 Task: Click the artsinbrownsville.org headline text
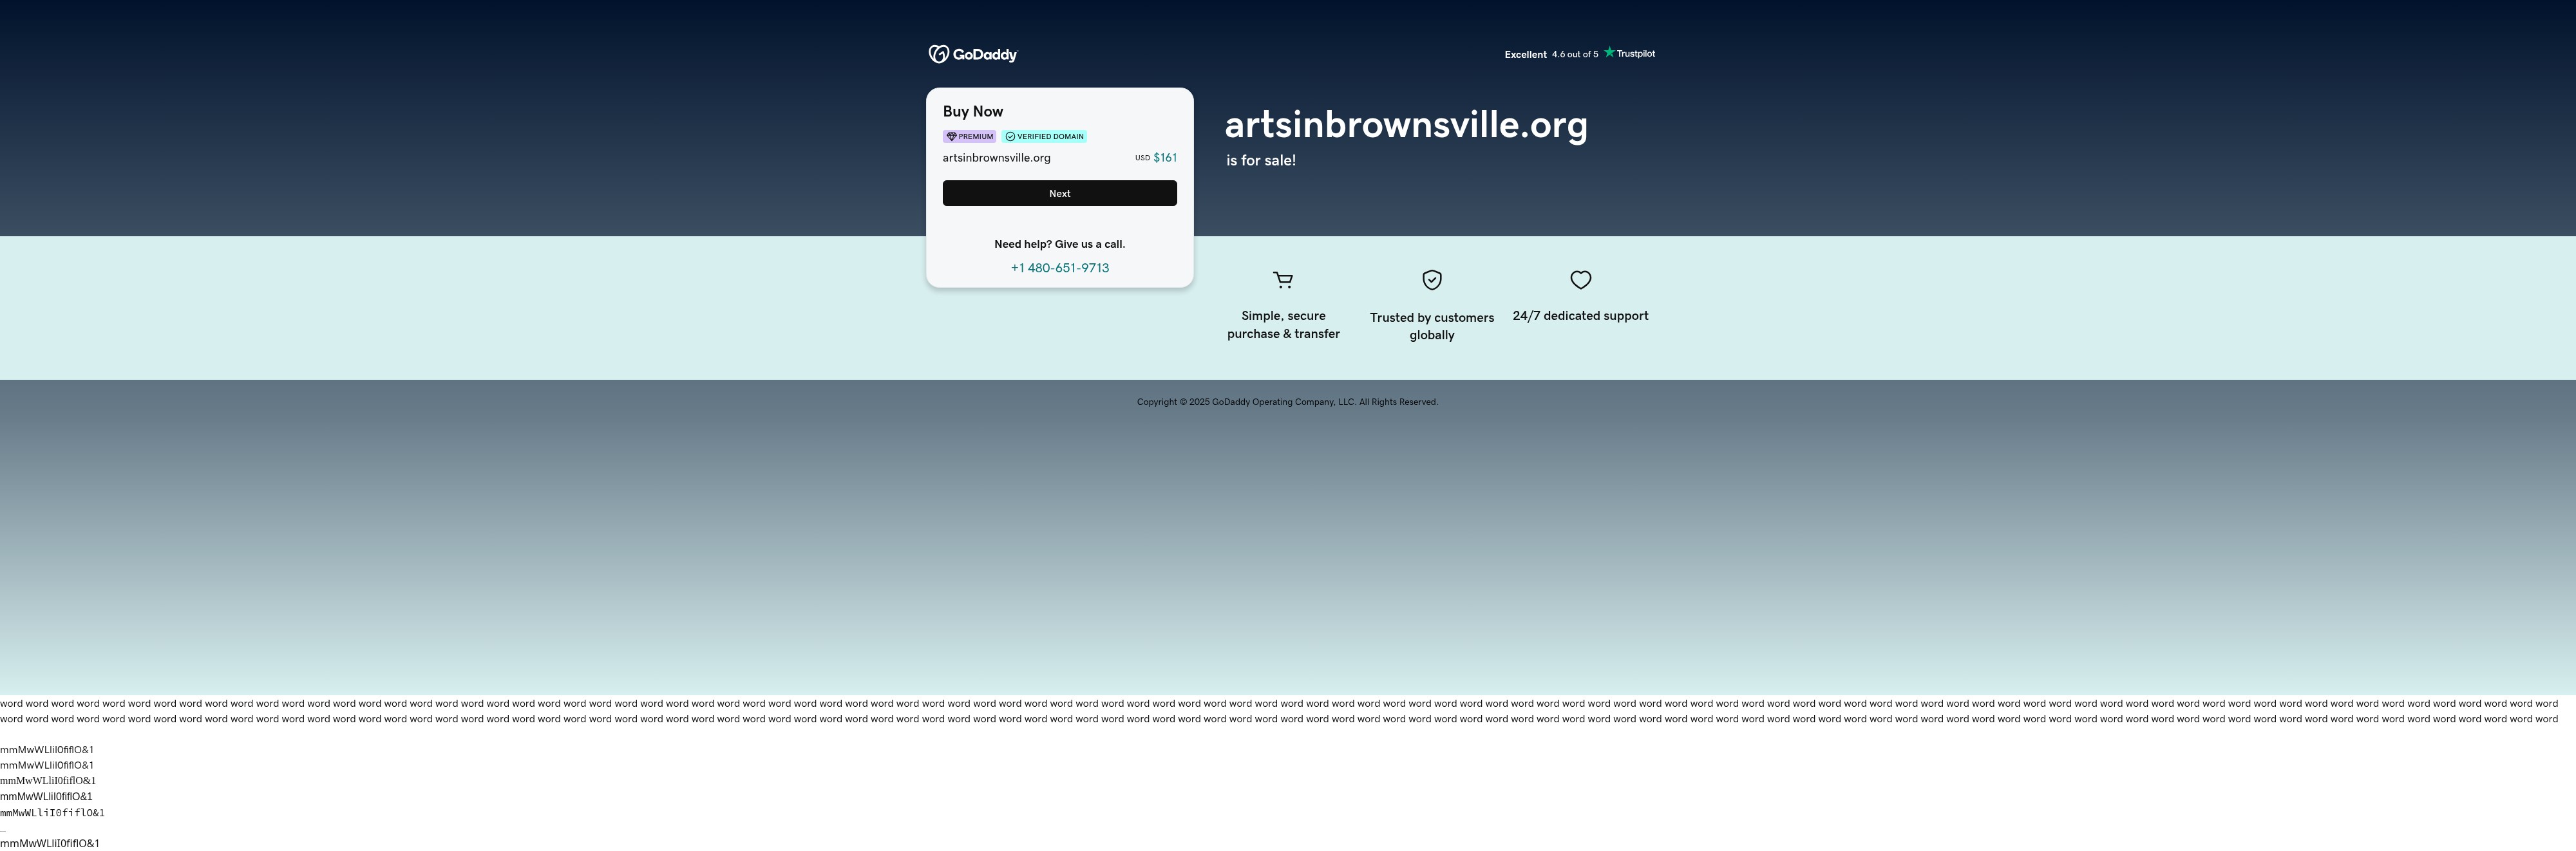1406,125
